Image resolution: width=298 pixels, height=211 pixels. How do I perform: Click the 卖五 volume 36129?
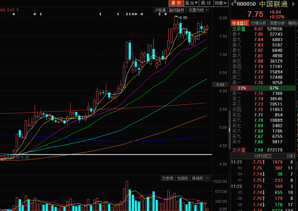point(276,61)
